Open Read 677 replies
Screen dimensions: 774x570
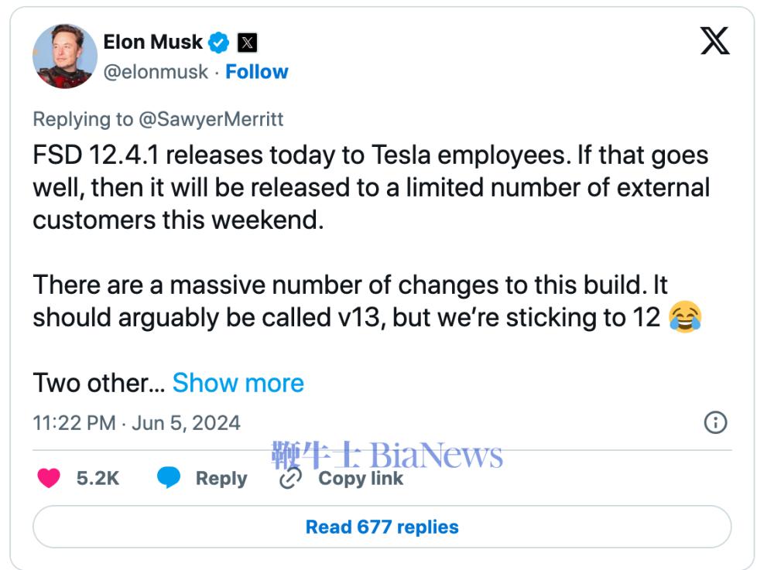(x=382, y=527)
